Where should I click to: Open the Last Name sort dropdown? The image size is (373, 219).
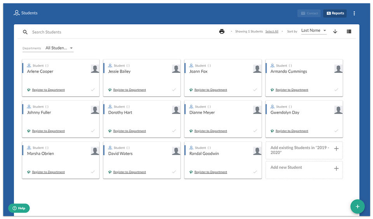point(314,31)
